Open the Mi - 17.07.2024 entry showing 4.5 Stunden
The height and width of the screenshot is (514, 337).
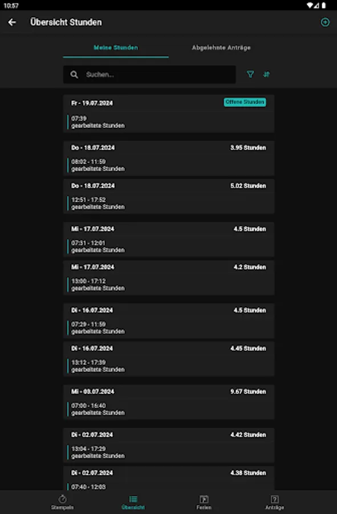pos(168,239)
